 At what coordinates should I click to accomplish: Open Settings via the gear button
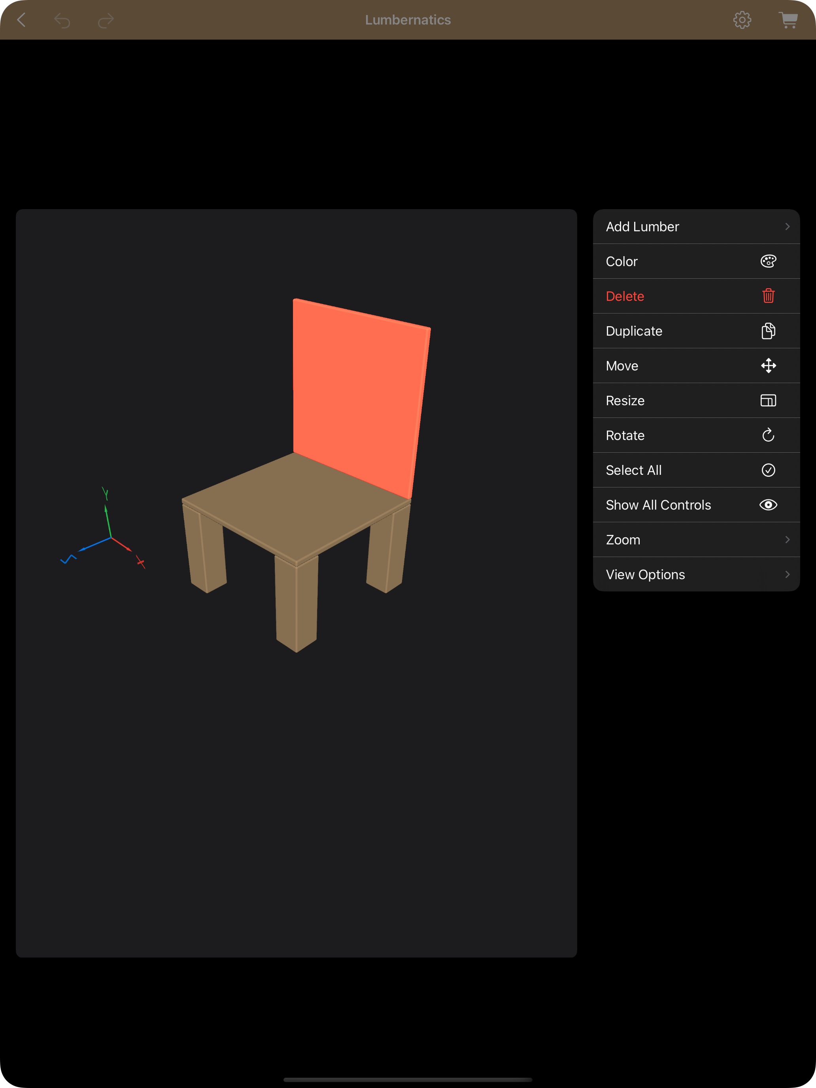tap(743, 20)
